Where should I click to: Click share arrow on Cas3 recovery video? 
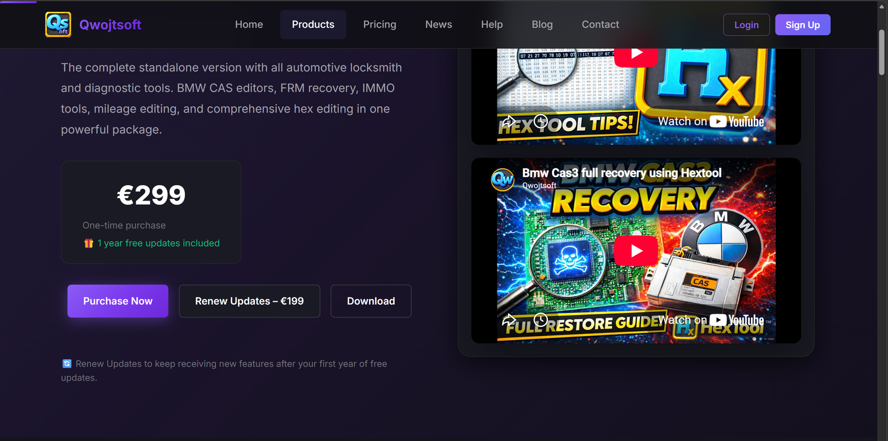[x=508, y=320]
